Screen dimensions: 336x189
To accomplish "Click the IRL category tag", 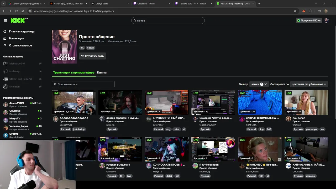I will point(82,48).
